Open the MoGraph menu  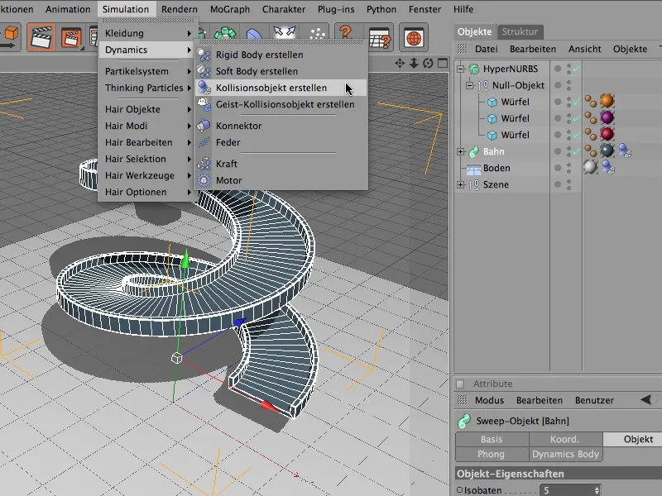(230, 9)
